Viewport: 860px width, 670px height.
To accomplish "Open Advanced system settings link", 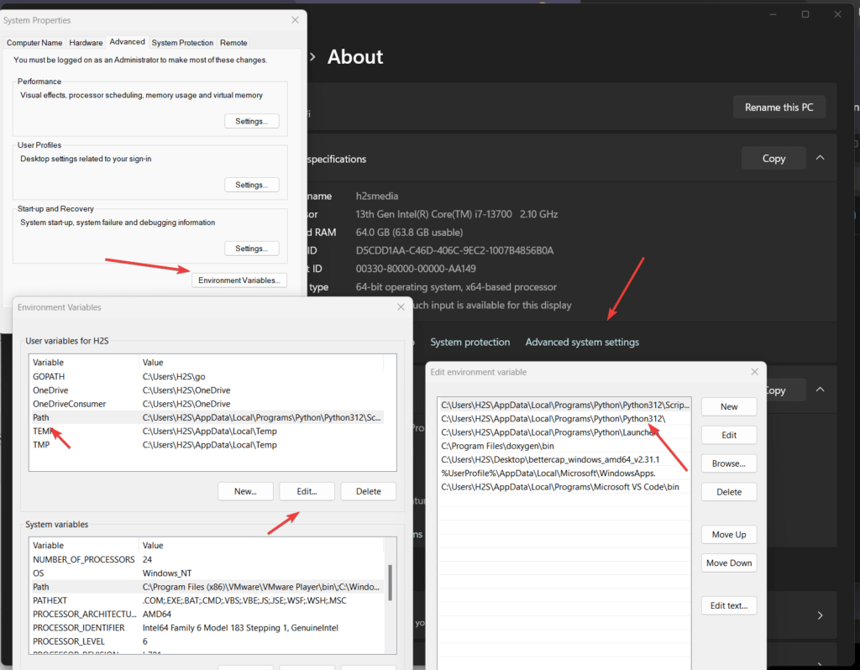I will point(582,343).
